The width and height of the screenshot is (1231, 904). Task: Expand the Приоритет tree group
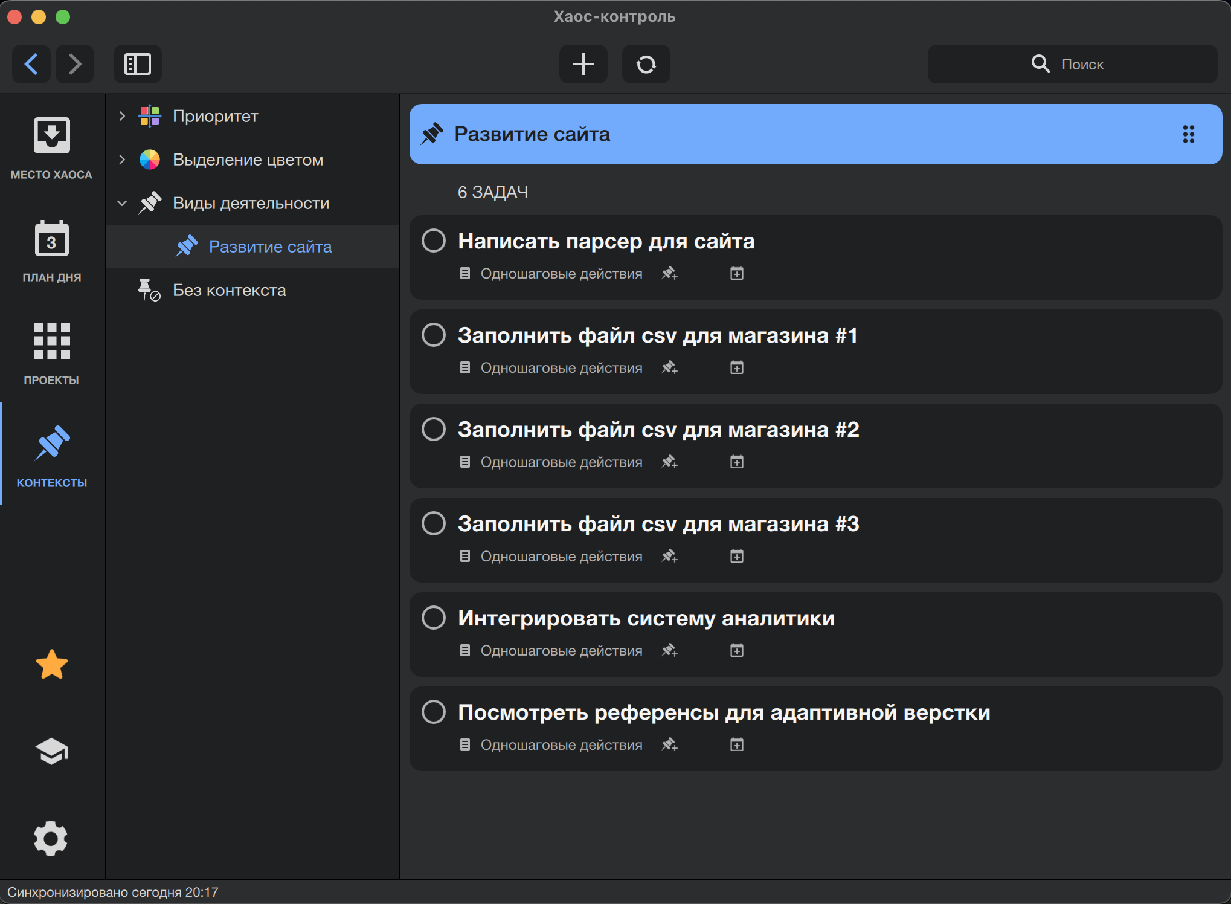coord(122,116)
